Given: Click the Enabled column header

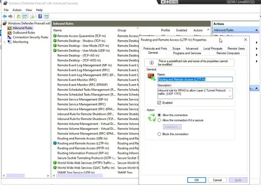Looking at the screenshot, I should pos(182,31).
